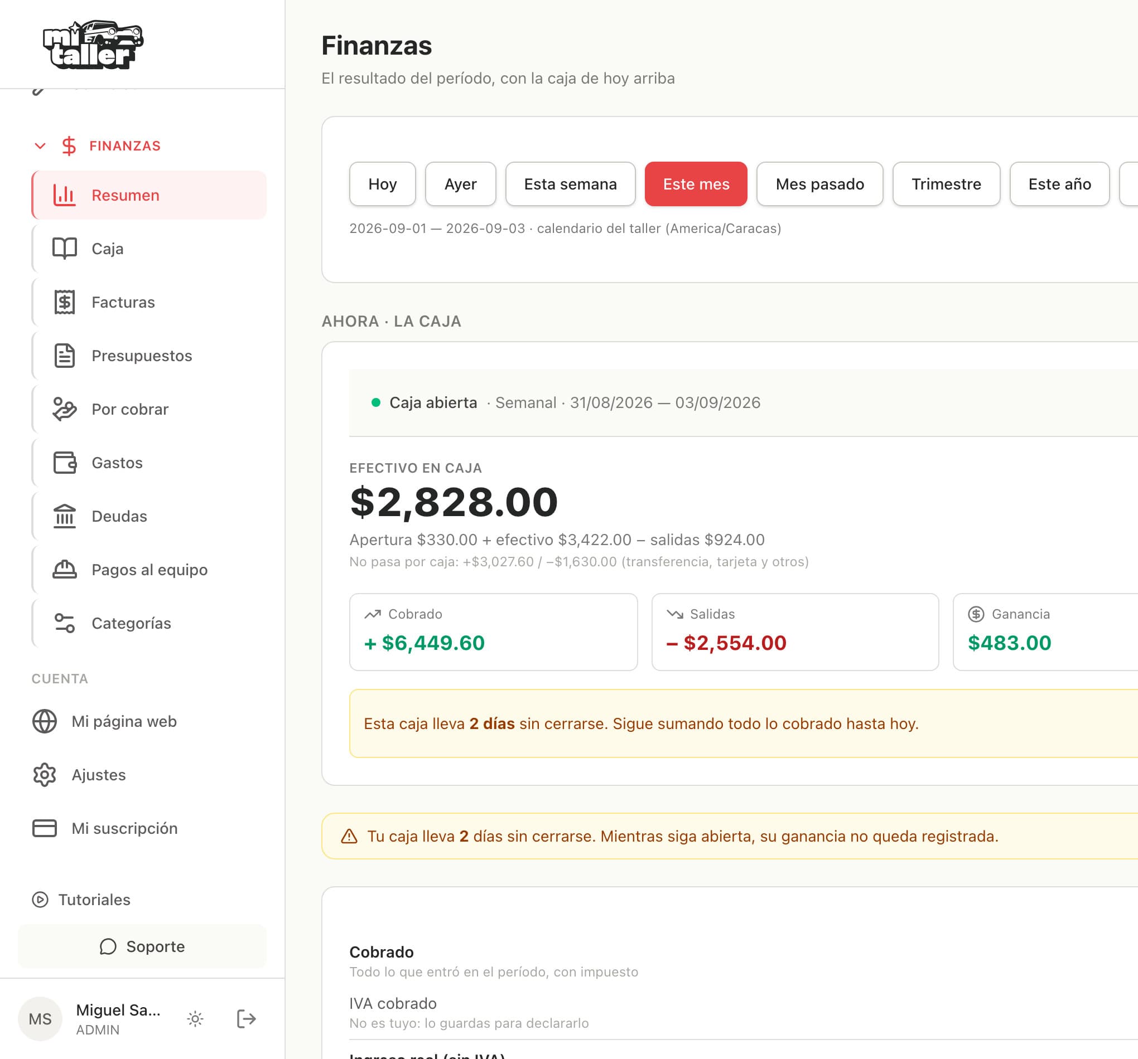Click the Salidas – $2,554.00 card
The height and width of the screenshot is (1059, 1138).
click(x=795, y=632)
